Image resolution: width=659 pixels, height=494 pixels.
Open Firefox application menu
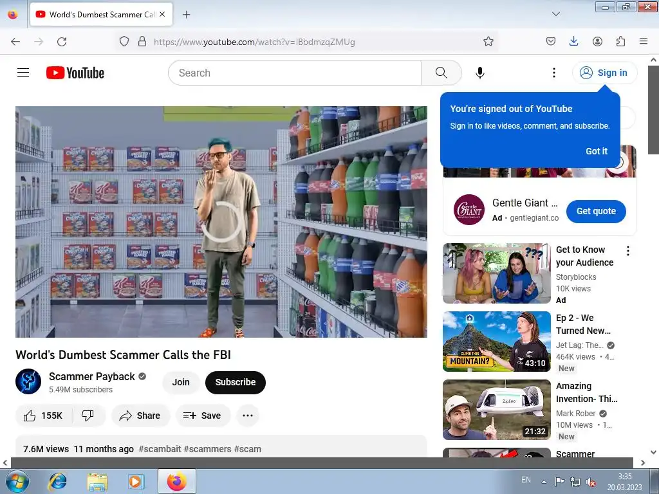click(x=644, y=41)
